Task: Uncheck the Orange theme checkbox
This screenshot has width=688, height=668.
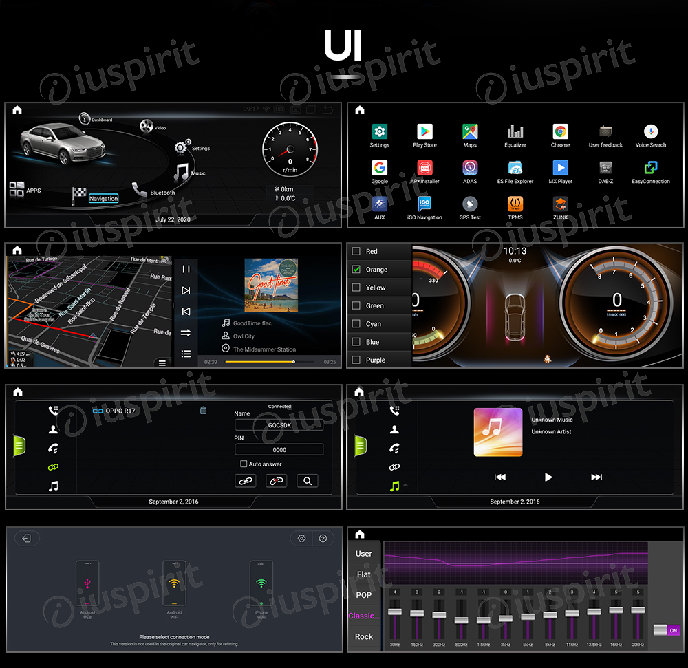Action: pyautogui.click(x=356, y=270)
